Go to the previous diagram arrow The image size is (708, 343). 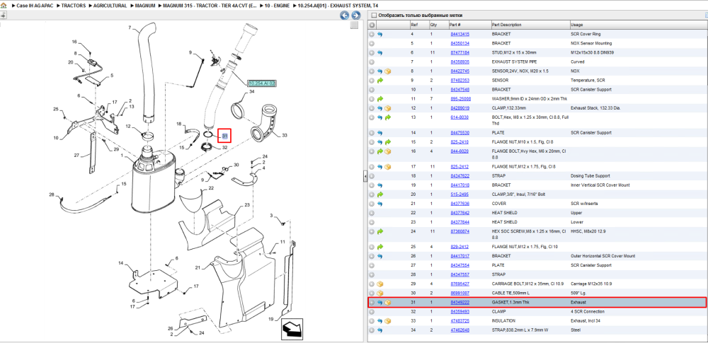[345, 16]
